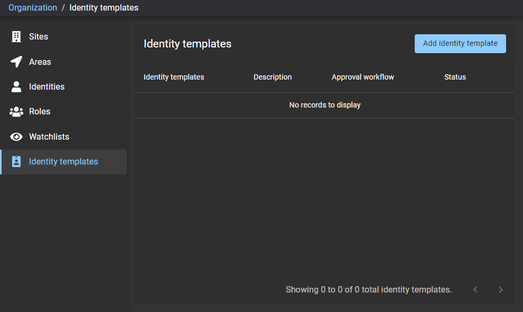Click the Organization breadcrumb link

[33, 8]
